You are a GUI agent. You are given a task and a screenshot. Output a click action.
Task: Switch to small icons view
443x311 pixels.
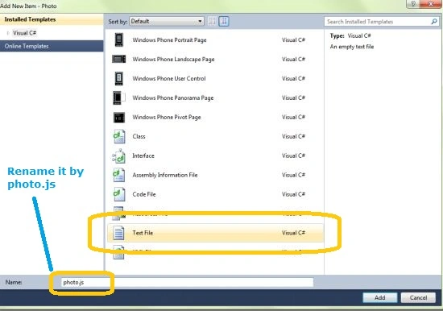(212, 21)
